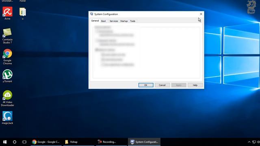The width and height of the screenshot is (260, 146).
Task: Click the Cortana search circle
Action: [15, 142]
